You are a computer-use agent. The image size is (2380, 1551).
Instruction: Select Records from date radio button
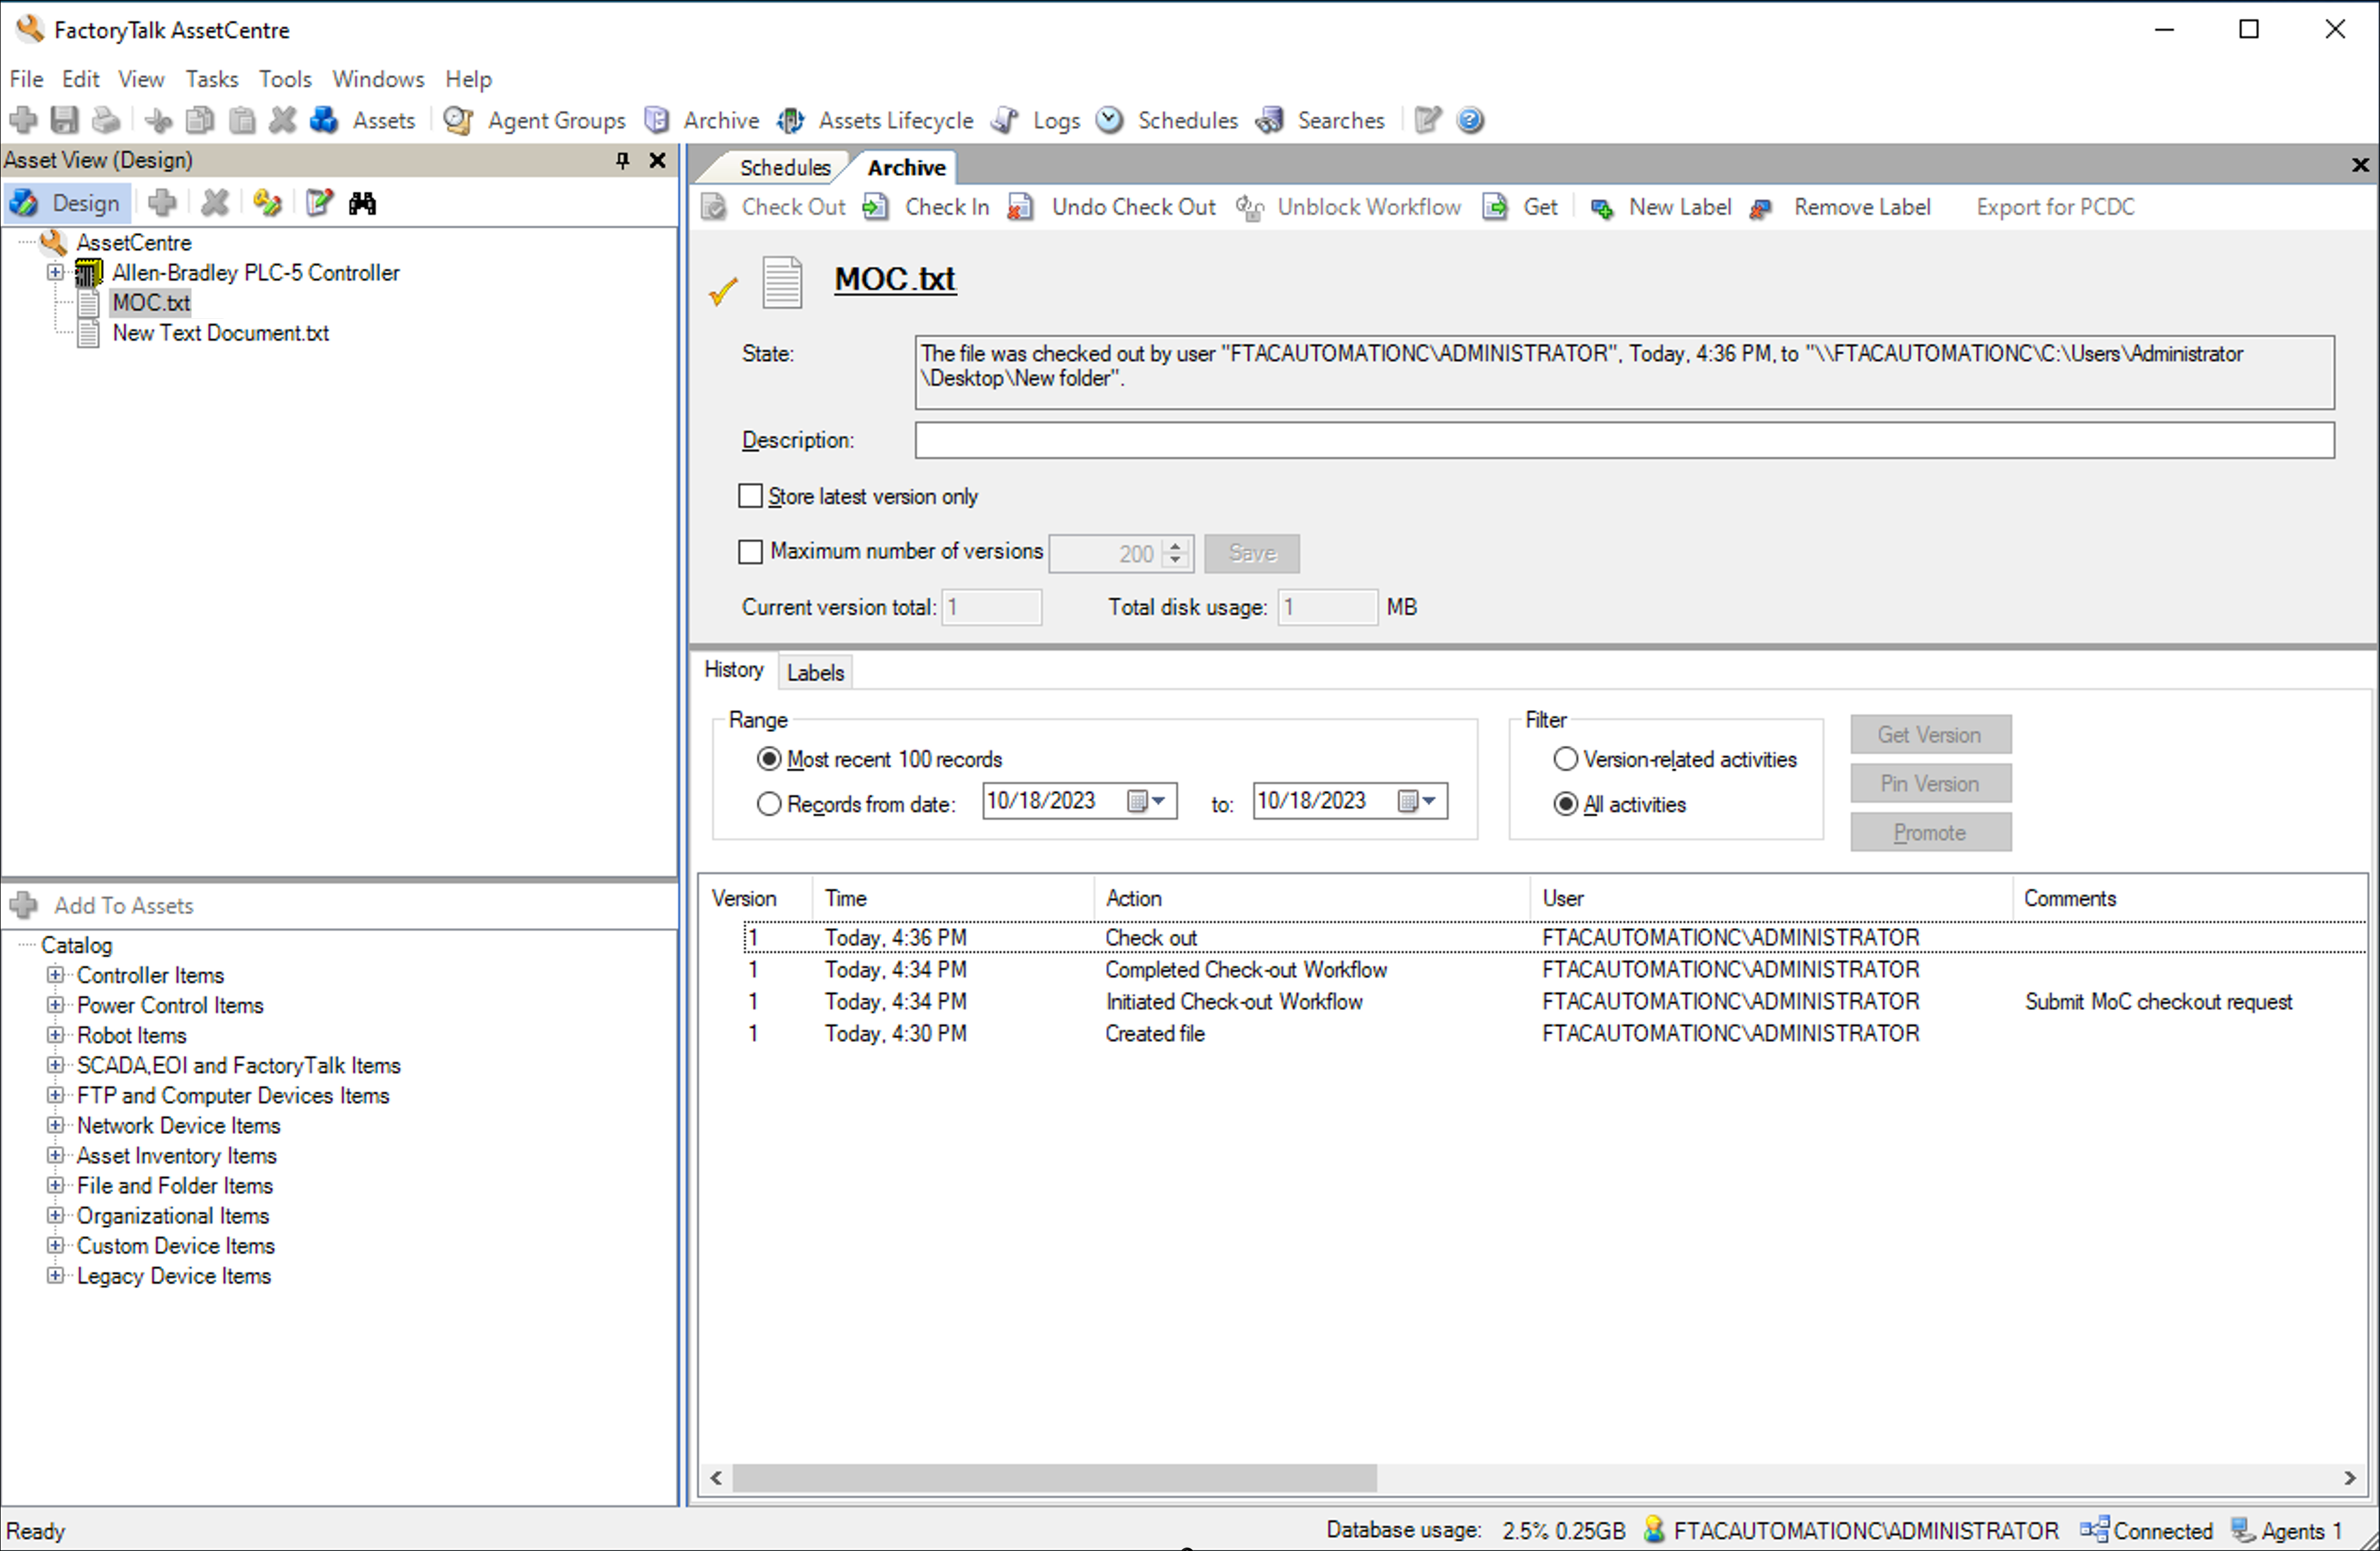click(x=768, y=804)
